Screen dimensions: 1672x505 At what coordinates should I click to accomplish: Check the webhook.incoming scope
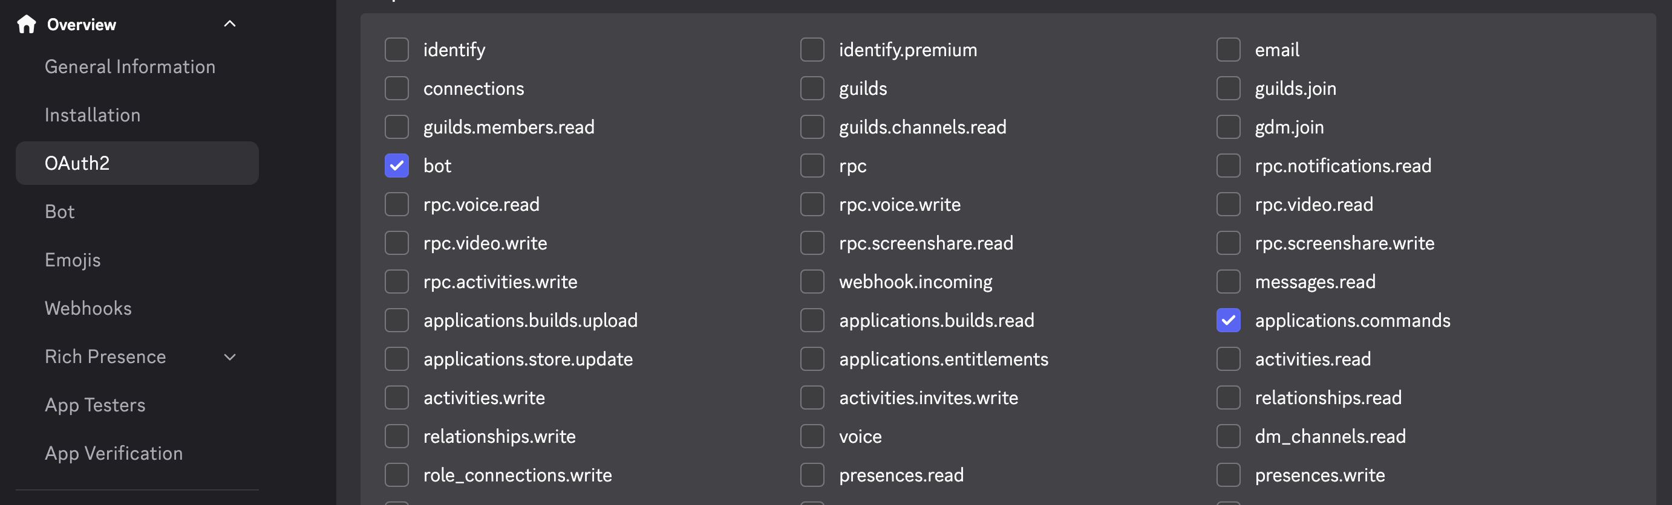(812, 281)
